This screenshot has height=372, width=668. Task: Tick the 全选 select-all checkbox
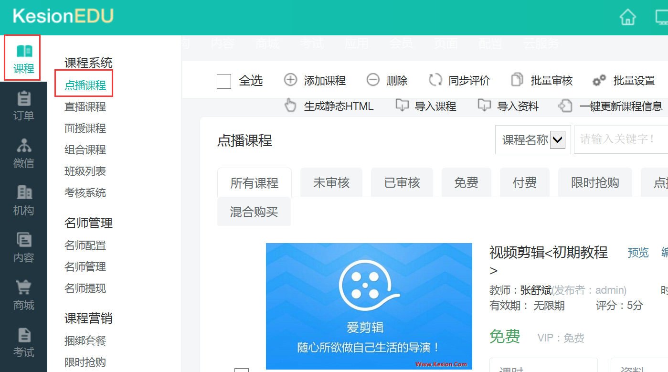pyautogui.click(x=224, y=81)
